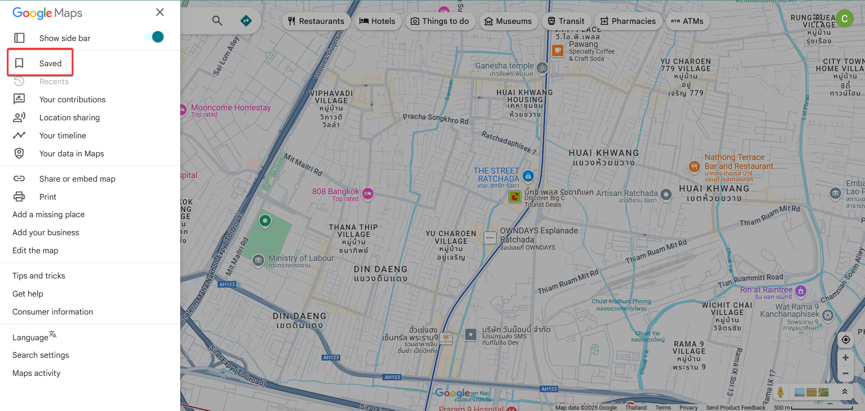
Task: Click the Pawang coffee pin
Action: (x=558, y=50)
